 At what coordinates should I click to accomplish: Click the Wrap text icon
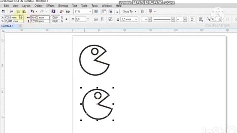201,19
